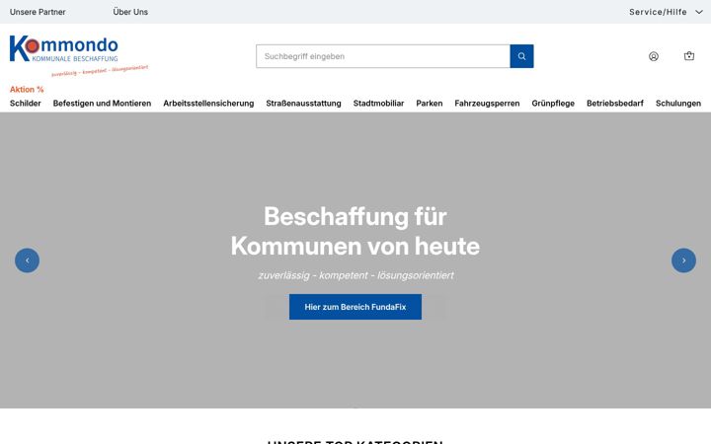Open the Stadtmobiliar category
The image size is (711, 444).
(378, 104)
